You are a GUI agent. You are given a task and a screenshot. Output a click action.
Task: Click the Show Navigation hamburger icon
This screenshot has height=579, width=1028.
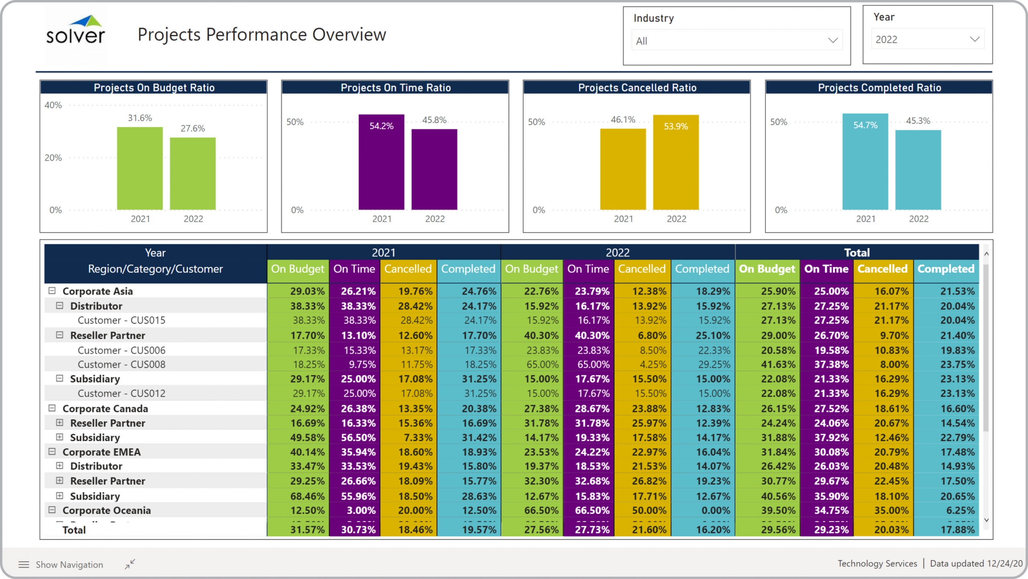click(x=24, y=565)
